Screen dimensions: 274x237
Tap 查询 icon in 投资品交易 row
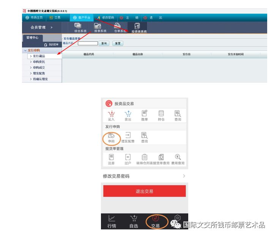(x=178, y=115)
